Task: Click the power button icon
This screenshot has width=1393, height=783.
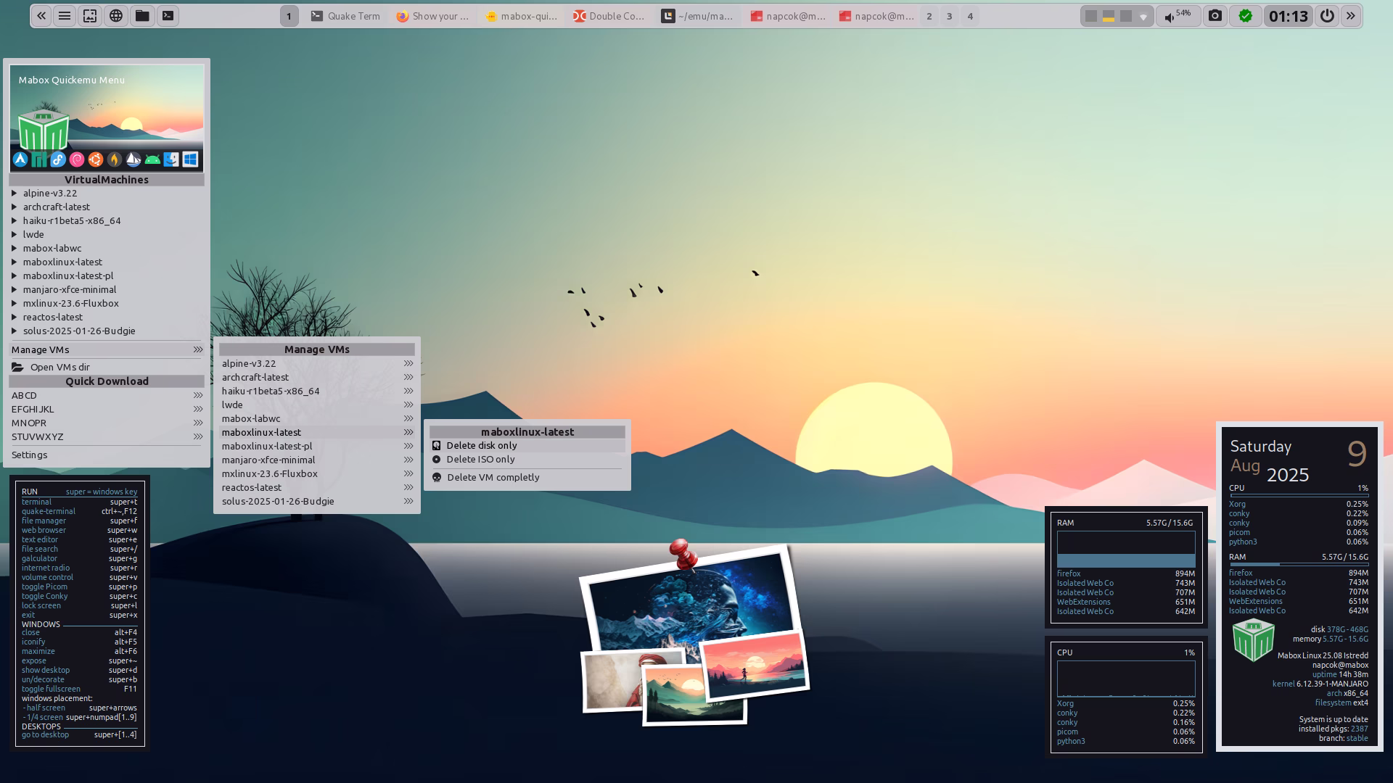Action: point(1327,16)
